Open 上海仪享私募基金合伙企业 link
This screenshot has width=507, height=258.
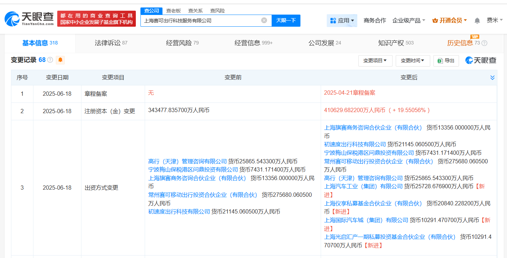pos(373,204)
